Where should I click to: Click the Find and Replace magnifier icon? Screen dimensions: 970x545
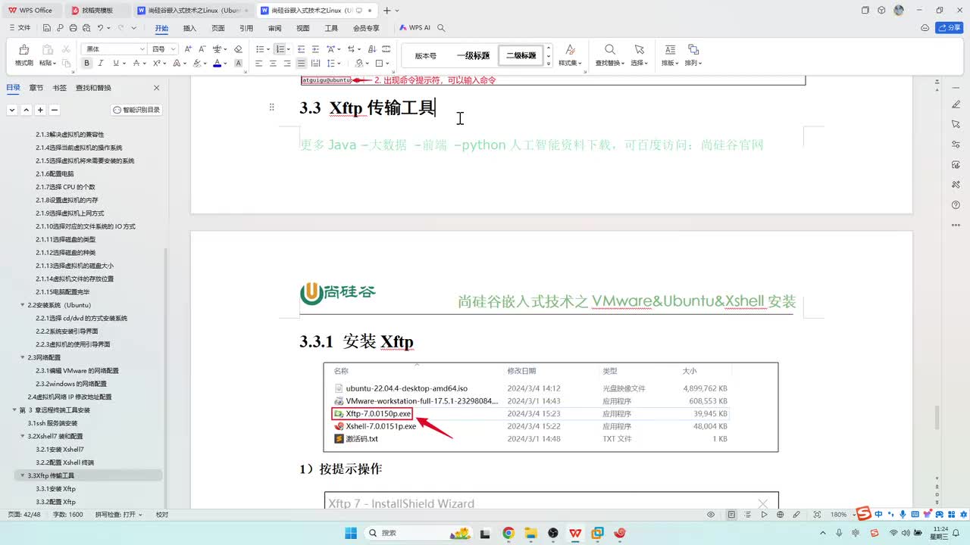(609, 49)
